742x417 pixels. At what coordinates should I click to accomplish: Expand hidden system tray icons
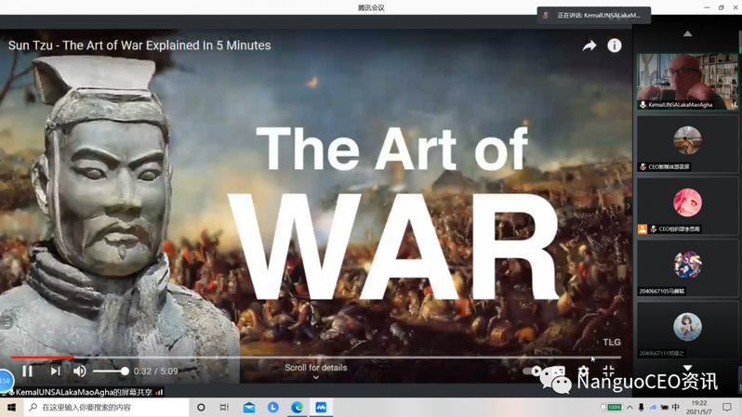[629, 407]
